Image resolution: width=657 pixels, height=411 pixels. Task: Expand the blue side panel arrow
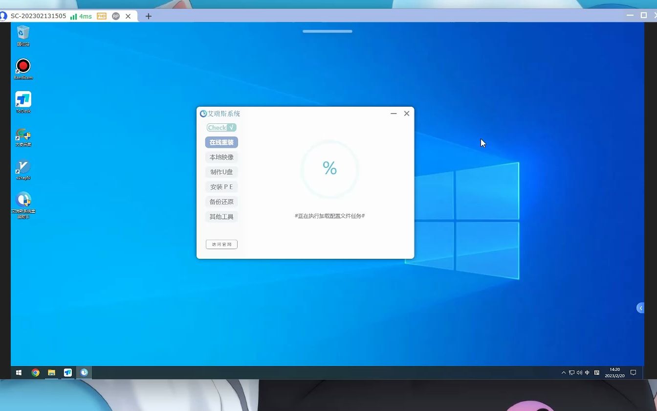[x=640, y=308]
